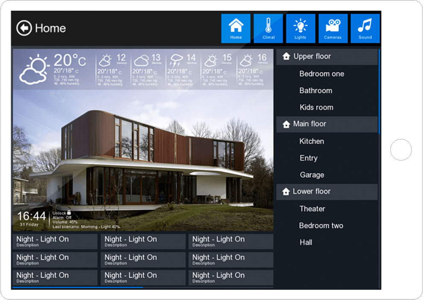
Task: Open the Home tile in top bar
Action: (x=236, y=28)
